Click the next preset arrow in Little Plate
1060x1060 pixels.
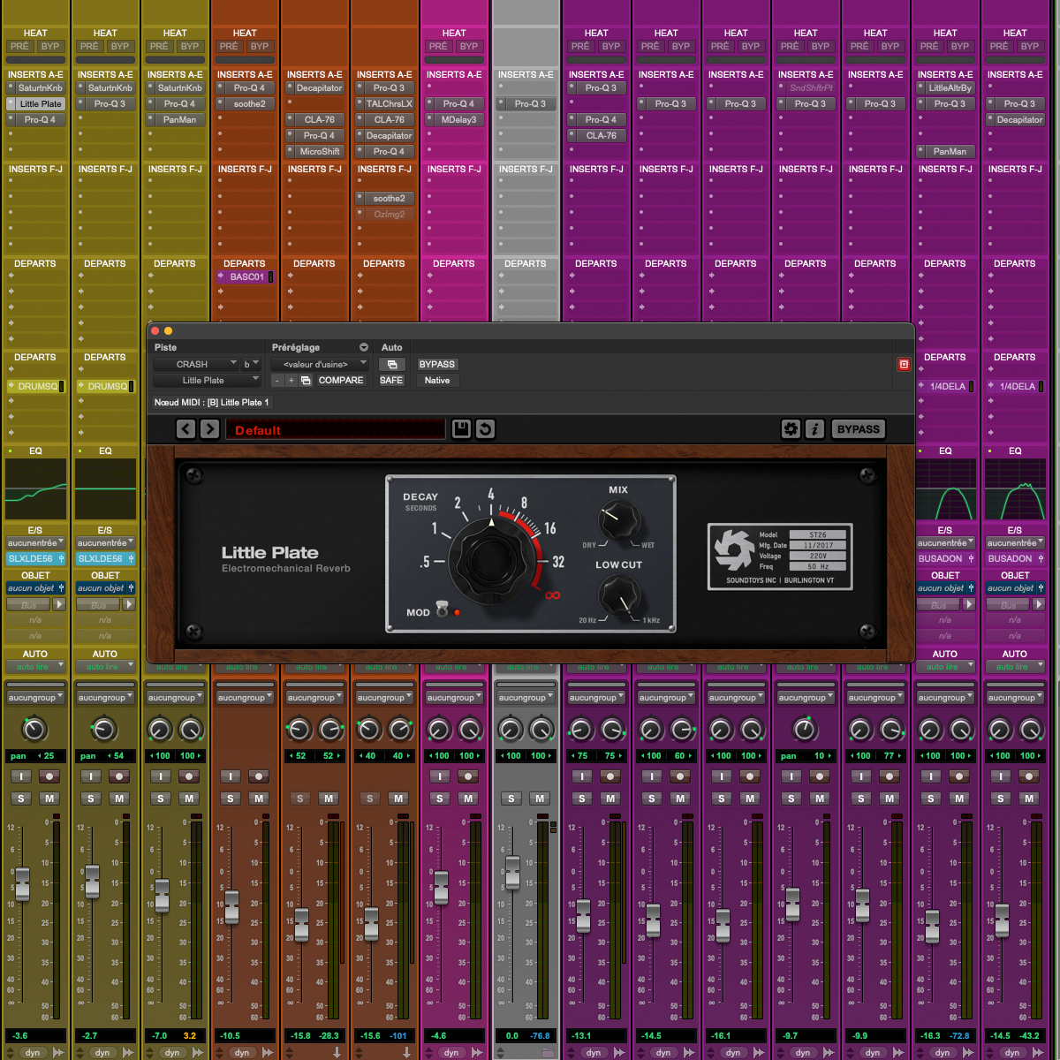point(209,429)
